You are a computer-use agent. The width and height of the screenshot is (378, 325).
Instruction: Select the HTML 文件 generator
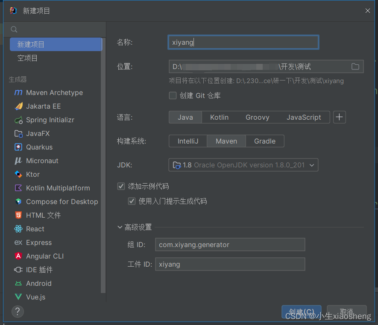click(54, 215)
